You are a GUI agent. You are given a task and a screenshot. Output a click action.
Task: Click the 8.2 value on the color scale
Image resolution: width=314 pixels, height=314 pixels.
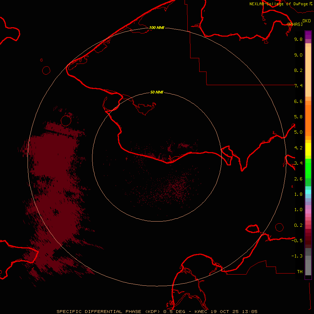coord(298,70)
